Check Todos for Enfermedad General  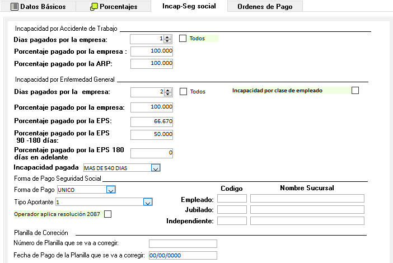coord(183,91)
